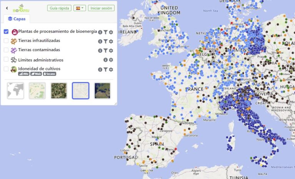Viewport: 295px width, 179px height.
Task: Click the TUNISIA label on the map
Action: (x=239, y=177)
